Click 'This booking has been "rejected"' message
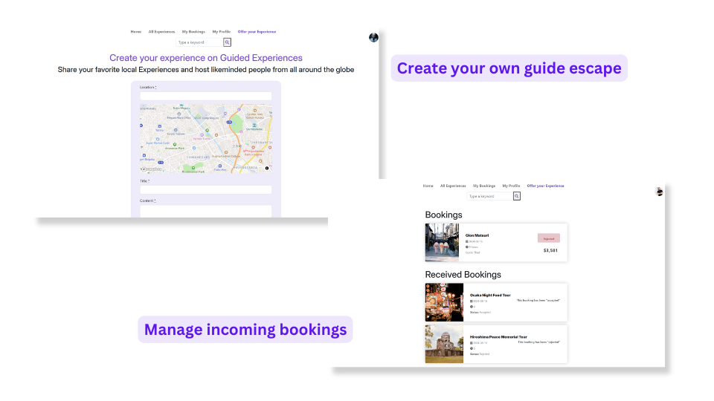Image resolution: width=714 pixels, height=401 pixels. coord(538,342)
